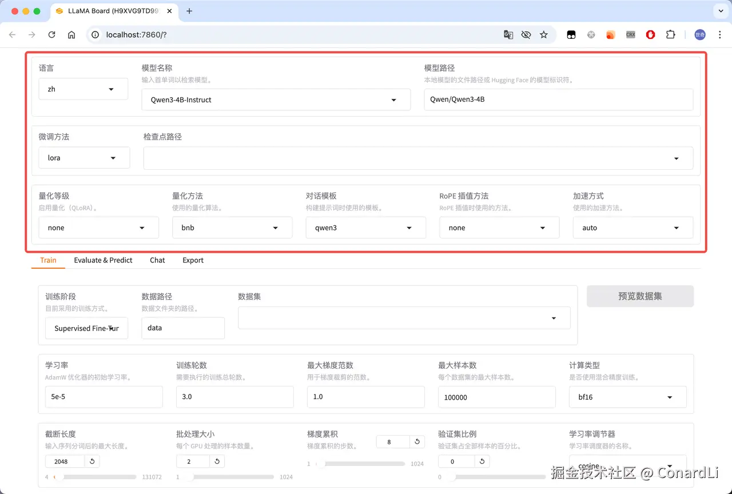Reset 截断长度 value to default
This screenshot has width=732, height=494.
(x=92, y=461)
